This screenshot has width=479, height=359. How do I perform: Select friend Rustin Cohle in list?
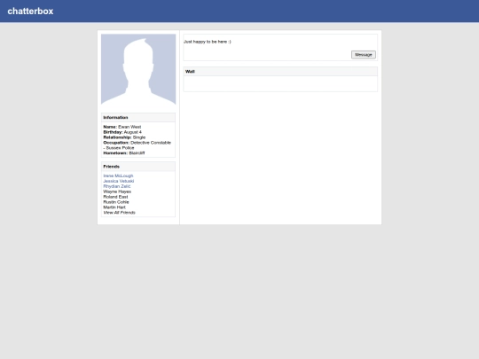tap(116, 202)
